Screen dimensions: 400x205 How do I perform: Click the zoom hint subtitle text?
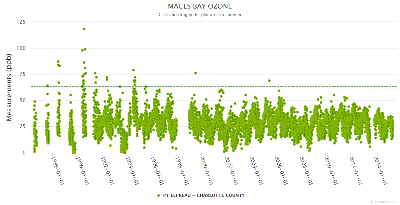200,15
